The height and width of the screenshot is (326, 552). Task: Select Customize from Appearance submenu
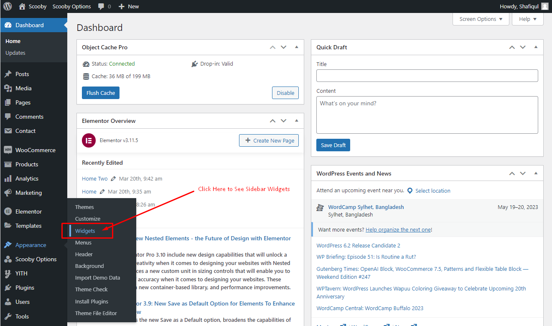(88, 219)
